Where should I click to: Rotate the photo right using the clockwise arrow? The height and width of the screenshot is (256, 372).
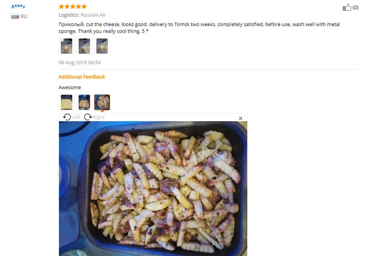(88, 117)
